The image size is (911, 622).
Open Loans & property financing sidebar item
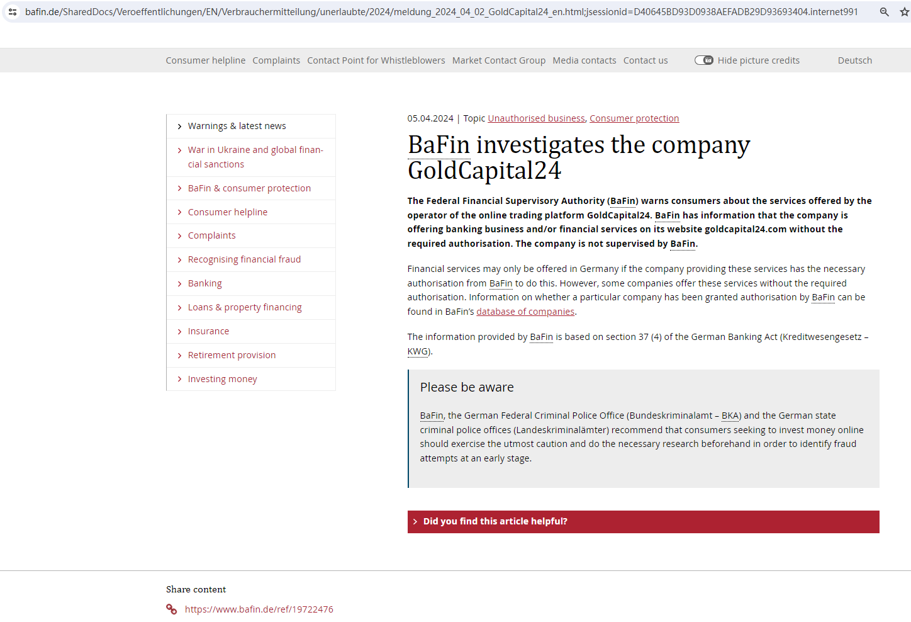[x=245, y=307]
